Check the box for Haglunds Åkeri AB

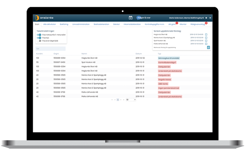tap(206, 34)
